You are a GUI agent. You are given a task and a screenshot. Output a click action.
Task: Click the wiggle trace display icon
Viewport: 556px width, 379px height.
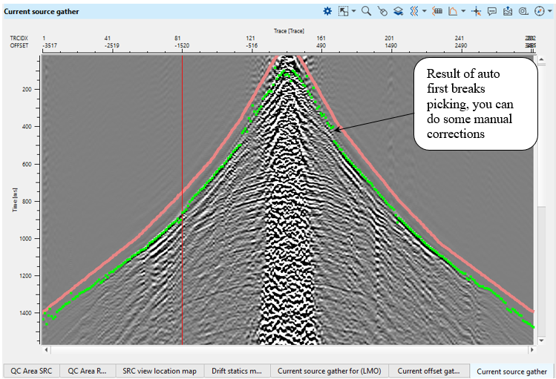(x=414, y=11)
